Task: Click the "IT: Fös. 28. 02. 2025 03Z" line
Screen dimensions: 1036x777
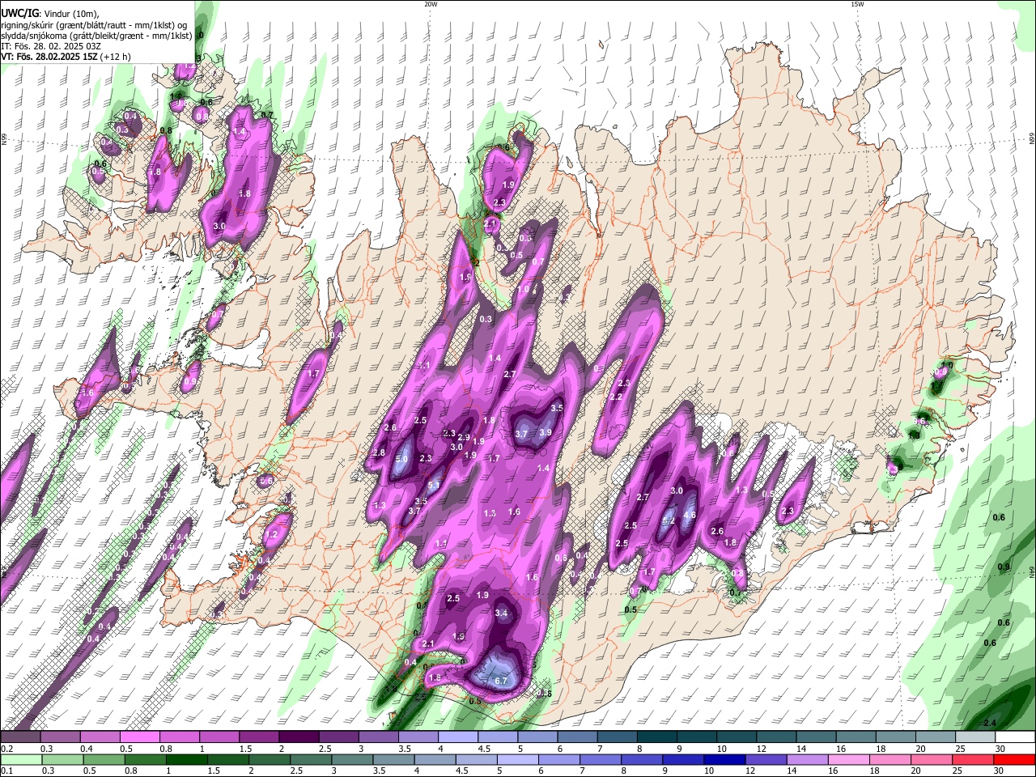Action: coord(51,46)
